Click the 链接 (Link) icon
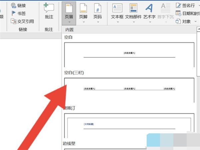200x150 pixels. click(13, 6)
